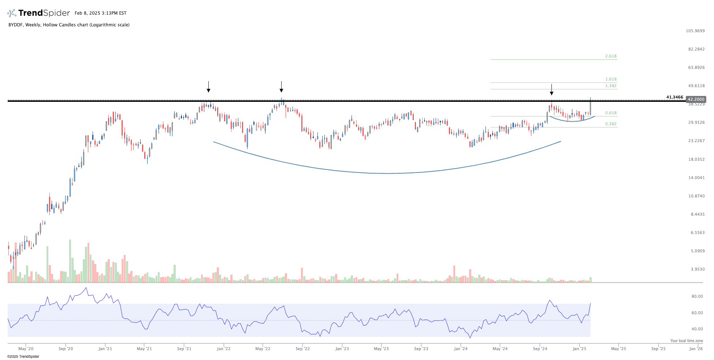Select the 1.618 Fibonacci extension label
The height and width of the screenshot is (360, 714).
click(x=611, y=79)
